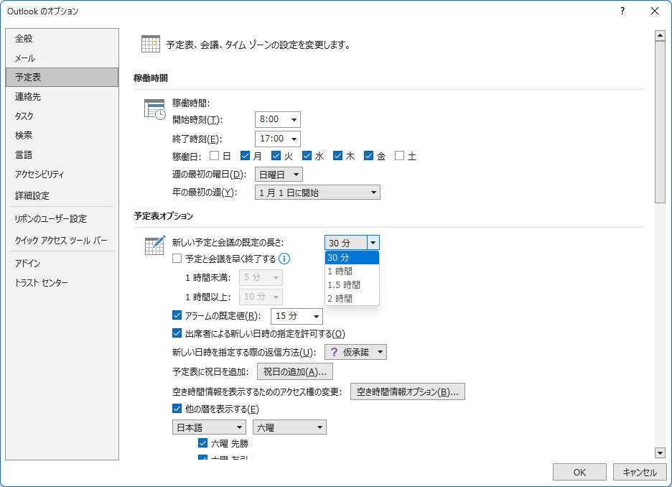The image size is (672, 487).
Task: Switch to the メール category
Action: pyautogui.click(x=62, y=58)
